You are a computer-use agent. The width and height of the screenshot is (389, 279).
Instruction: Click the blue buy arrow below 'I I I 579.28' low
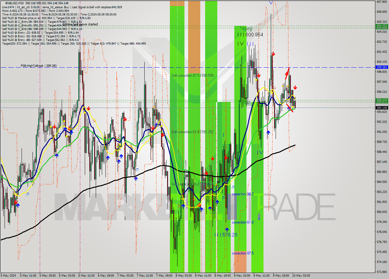(227, 230)
